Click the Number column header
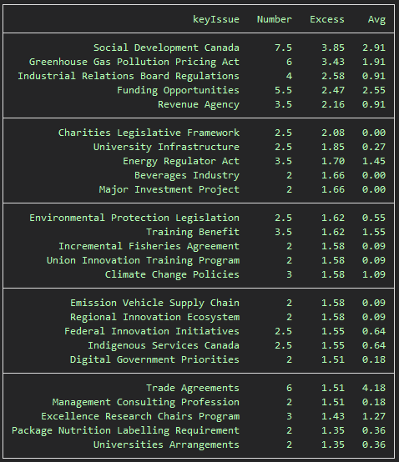This screenshot has height=462, width=399. [x=275, y=19]
